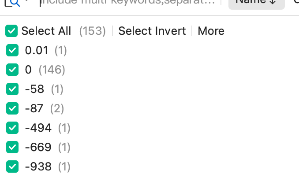This screenshot has width=299, height=185.
Task: Click the -494 filter value label
Action: click(x=38, y=128)
